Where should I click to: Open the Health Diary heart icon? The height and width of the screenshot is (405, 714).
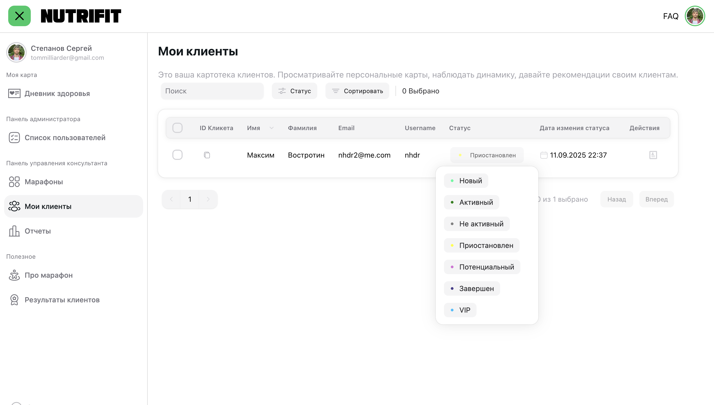click(x=14, y=93)
